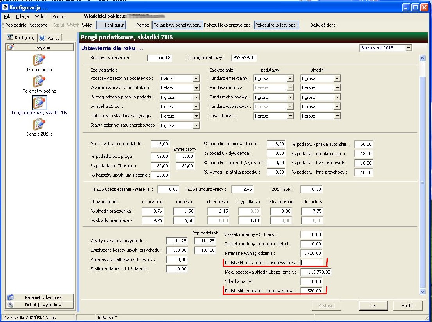Click Minimalne wynagrodzenie field
The height and width of the screenshot is (322, 432).
[311, 253]
